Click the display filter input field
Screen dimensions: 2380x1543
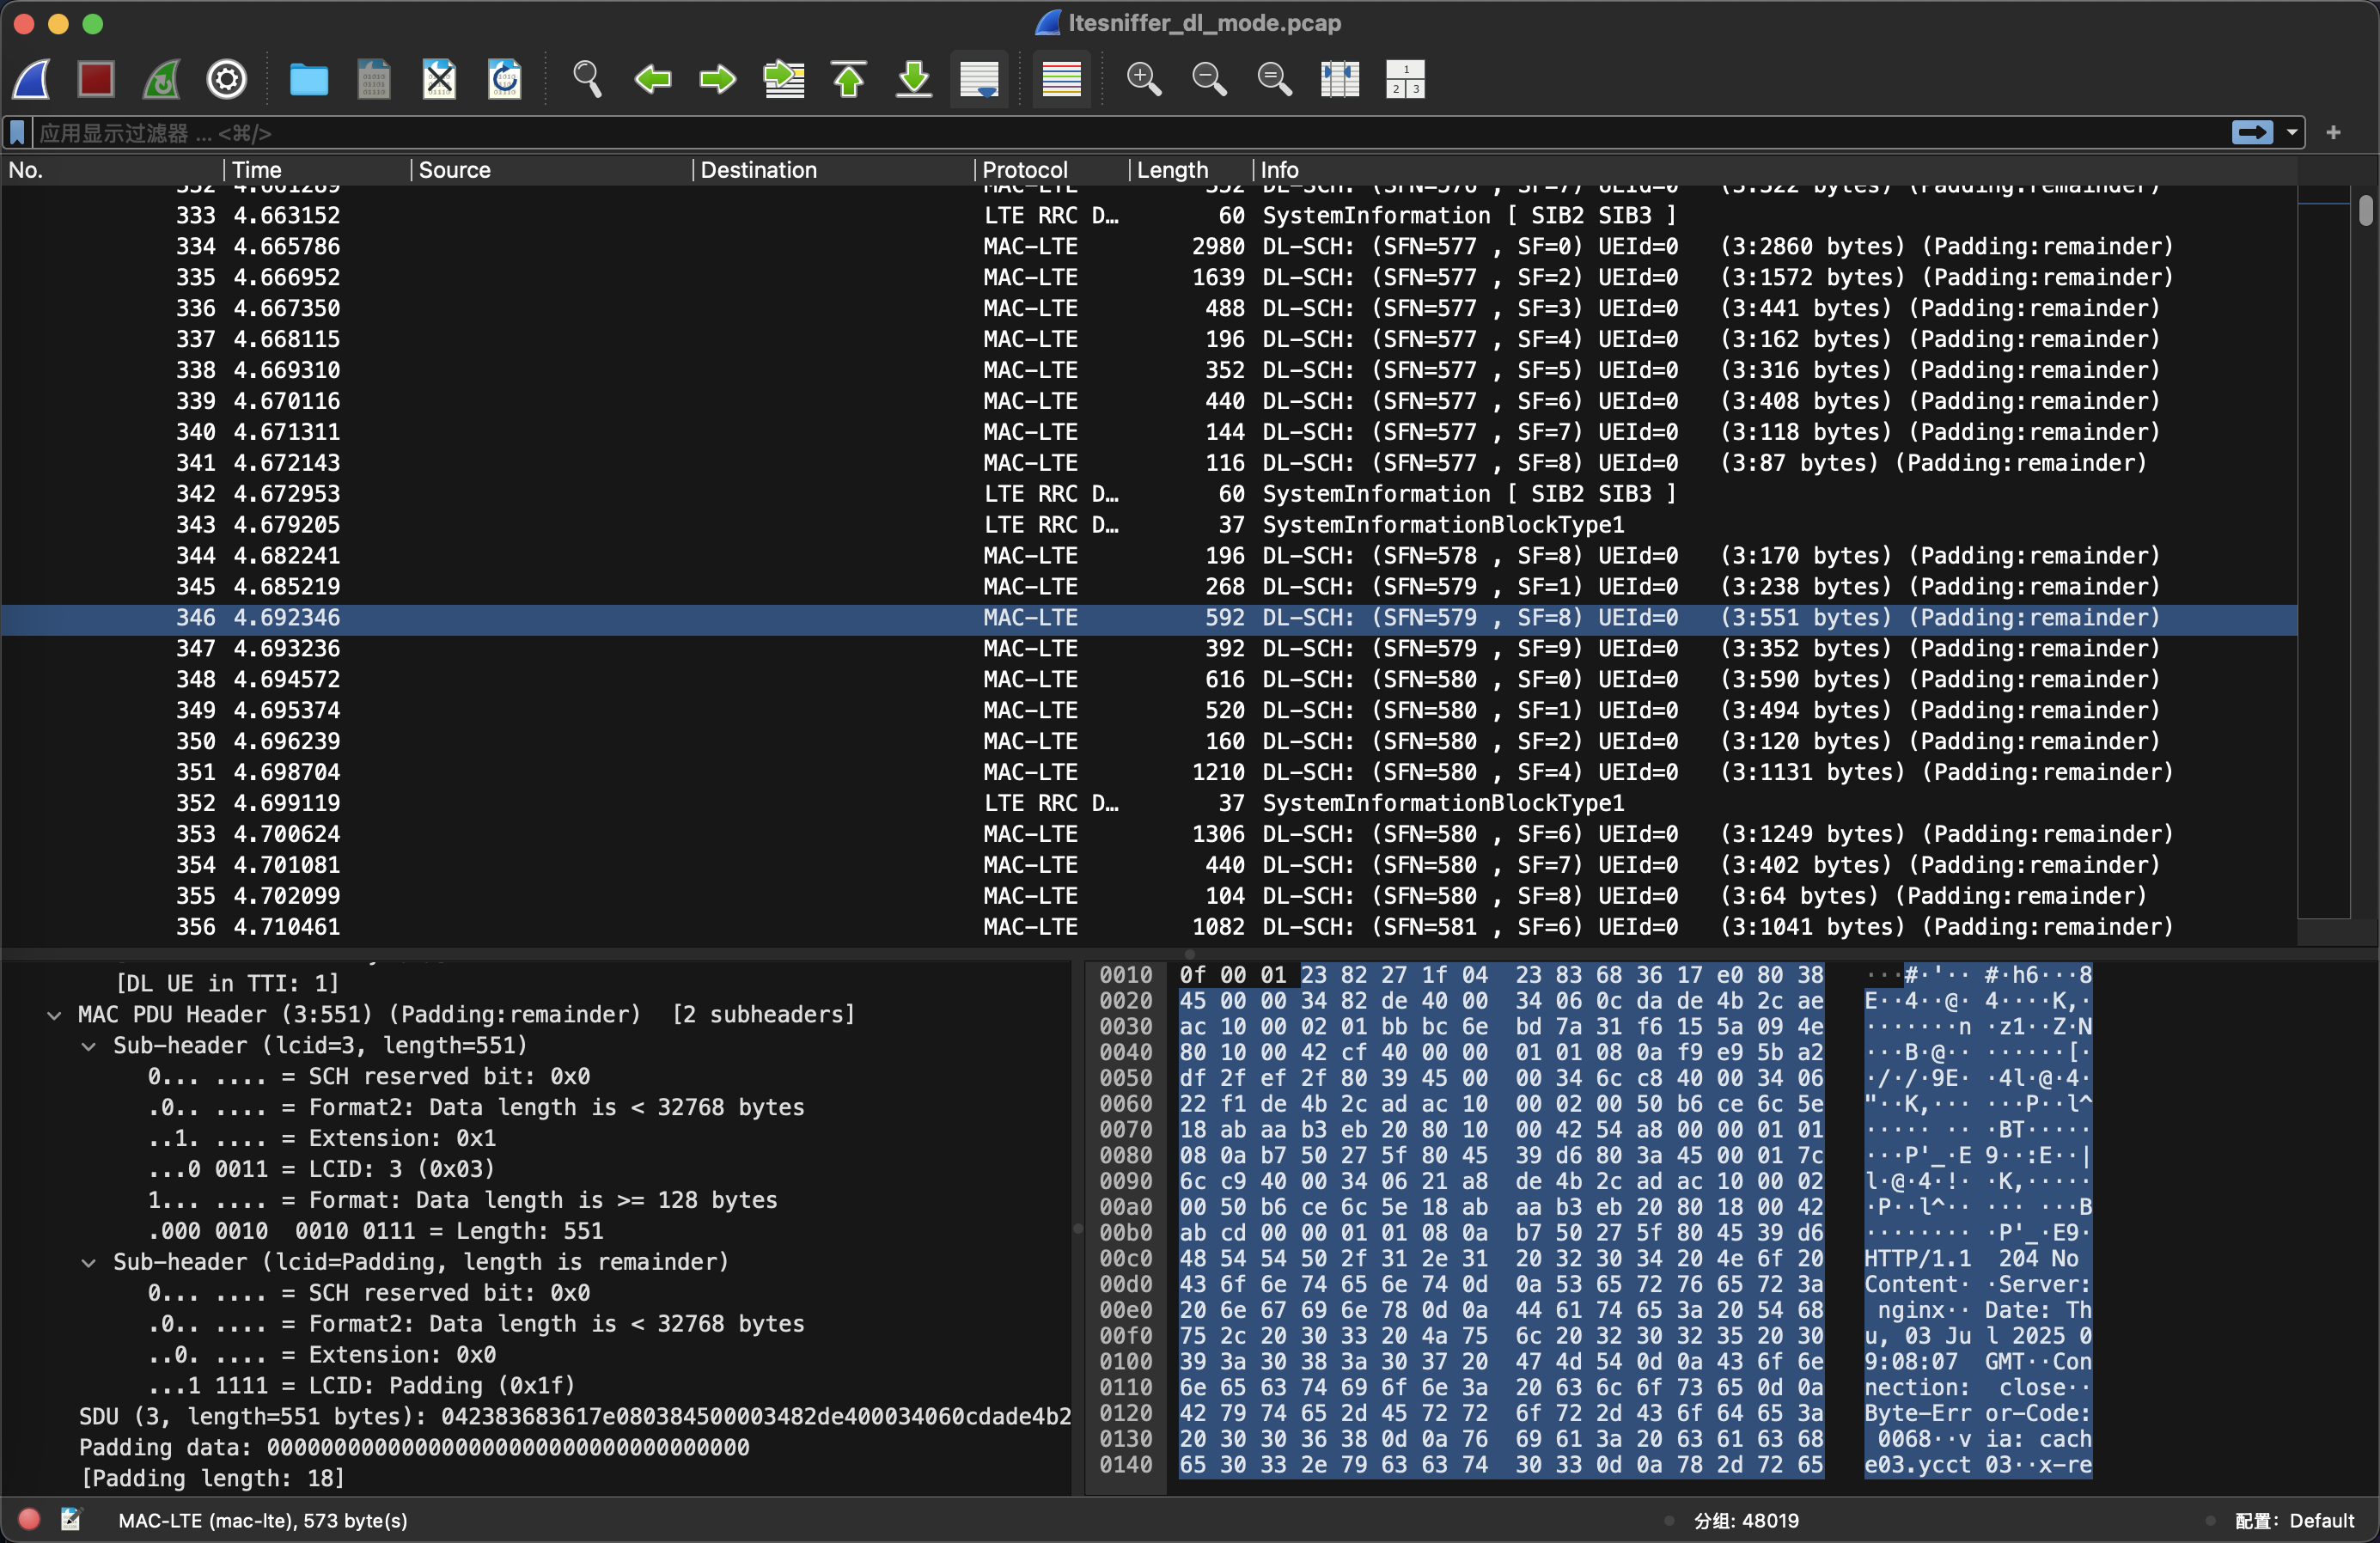click(x=1130, y=132)
